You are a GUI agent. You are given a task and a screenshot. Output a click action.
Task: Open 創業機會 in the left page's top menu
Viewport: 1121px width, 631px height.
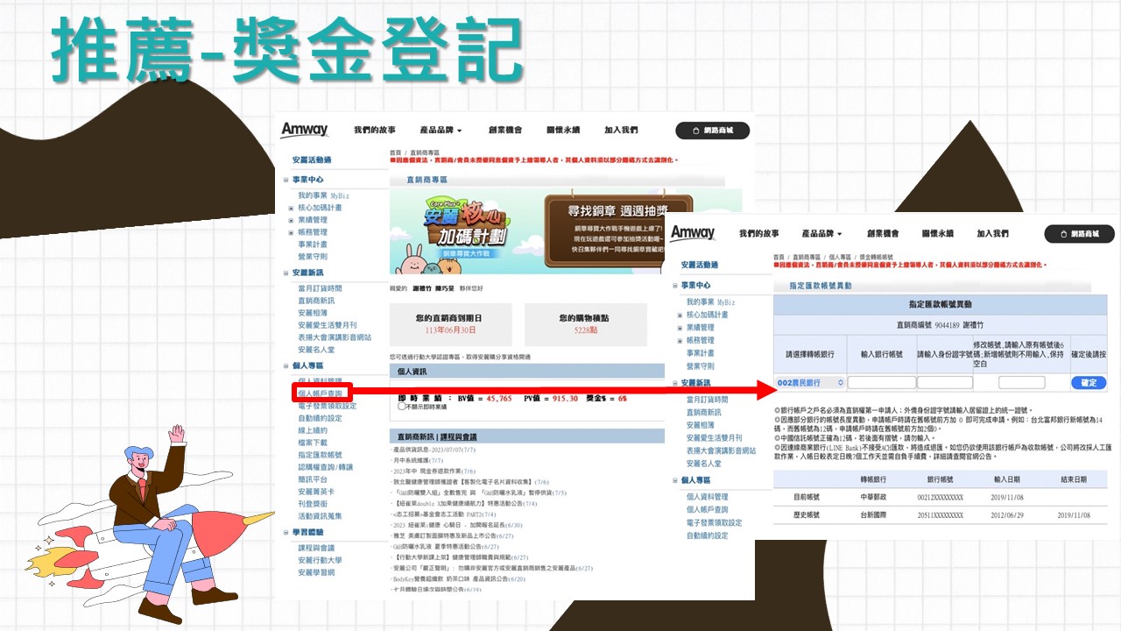[505, 131]
